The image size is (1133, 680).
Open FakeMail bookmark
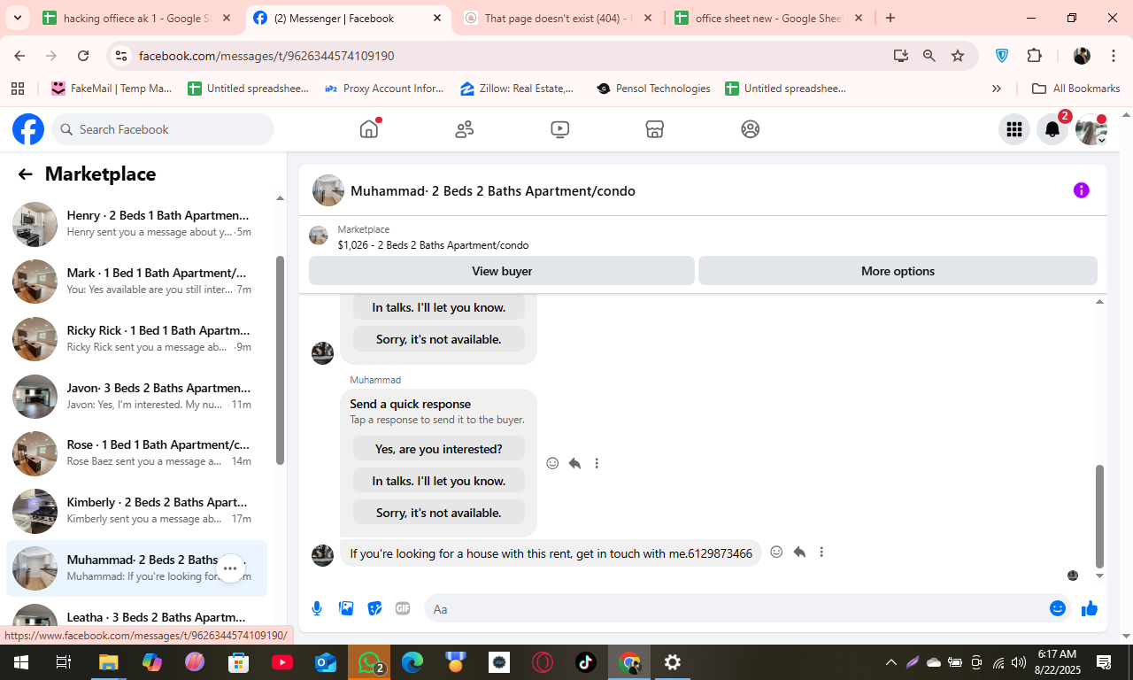point(112,89)
